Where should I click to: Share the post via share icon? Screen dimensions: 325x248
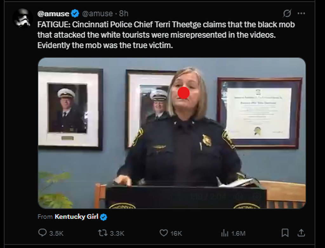301,233
